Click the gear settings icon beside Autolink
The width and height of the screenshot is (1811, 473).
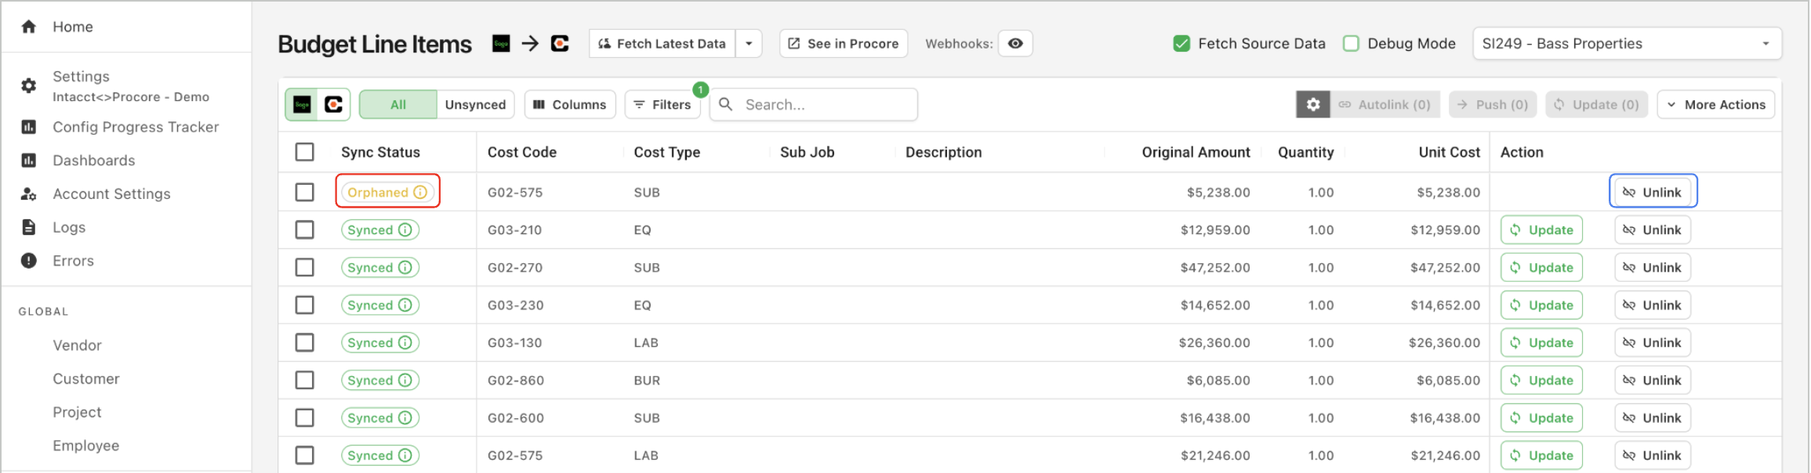[x=1312, y=104]
